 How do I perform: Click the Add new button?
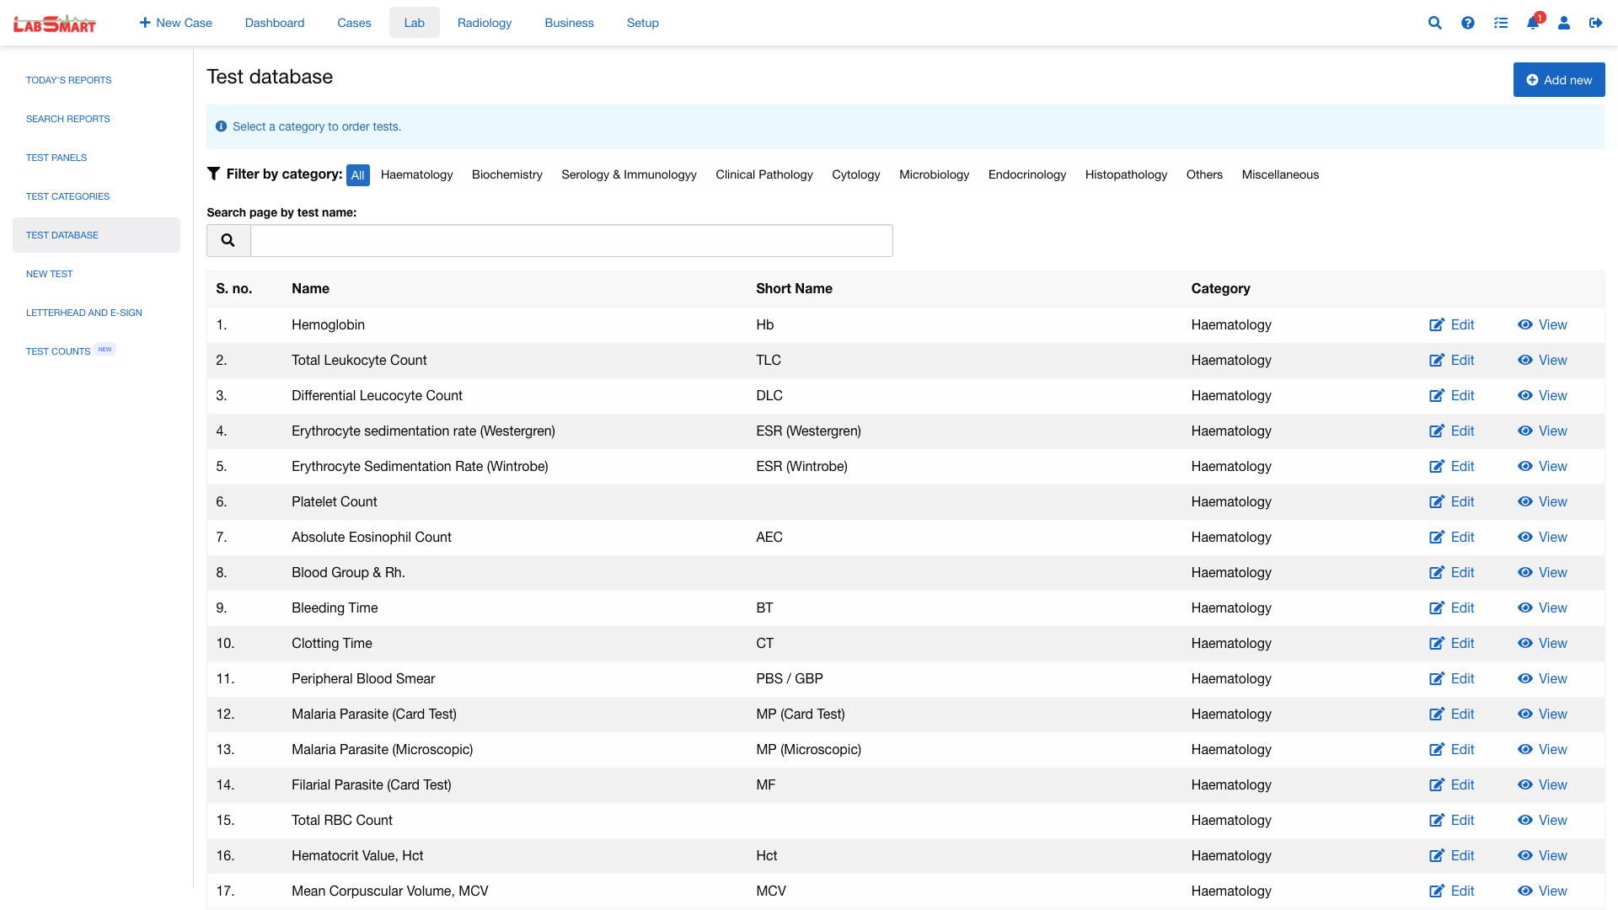(x=1558, y=80)
